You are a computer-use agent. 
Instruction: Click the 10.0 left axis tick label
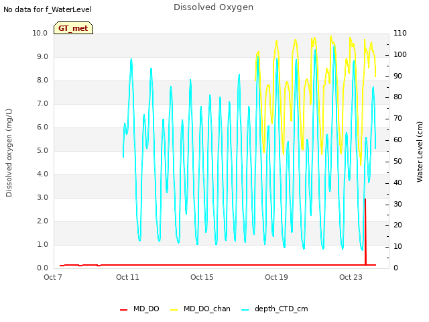[x=40, y=33]
